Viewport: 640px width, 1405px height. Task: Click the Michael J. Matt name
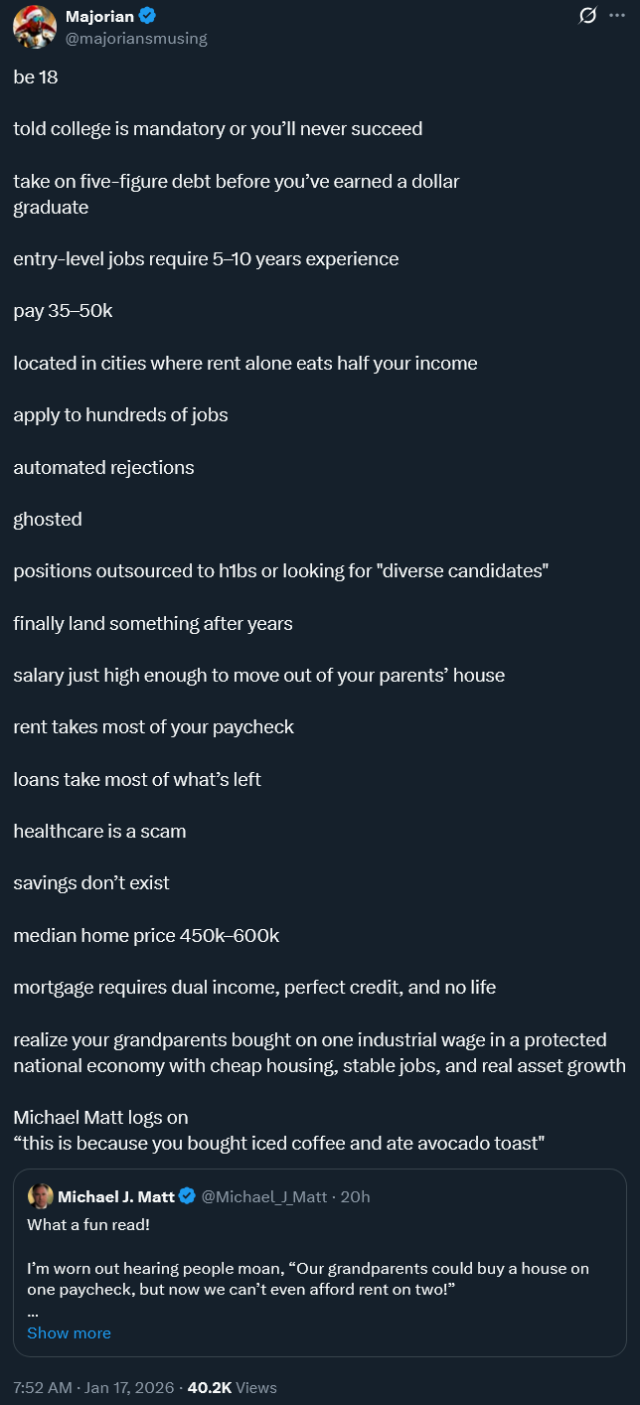click(x=115, y=1196)
